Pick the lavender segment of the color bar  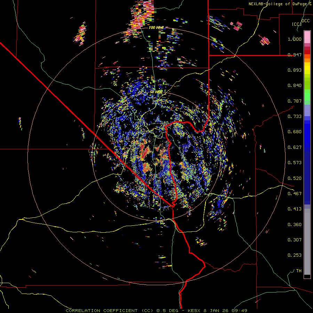click(307, 110)
